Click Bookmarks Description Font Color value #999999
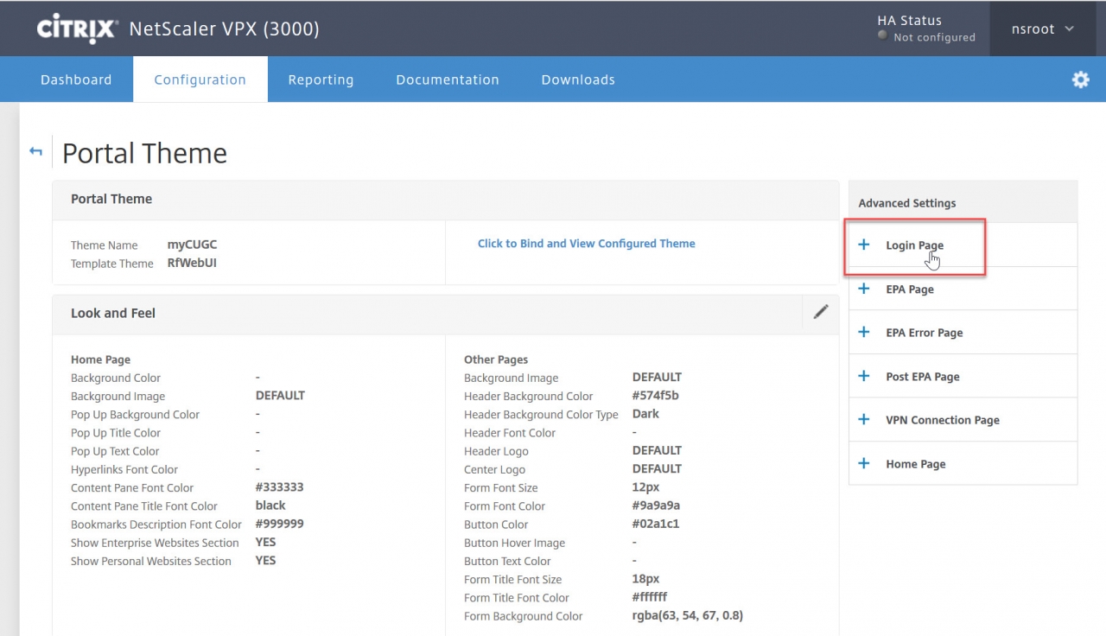Image resolution: width=1106 pixels, height=636 pixels. 279,524
